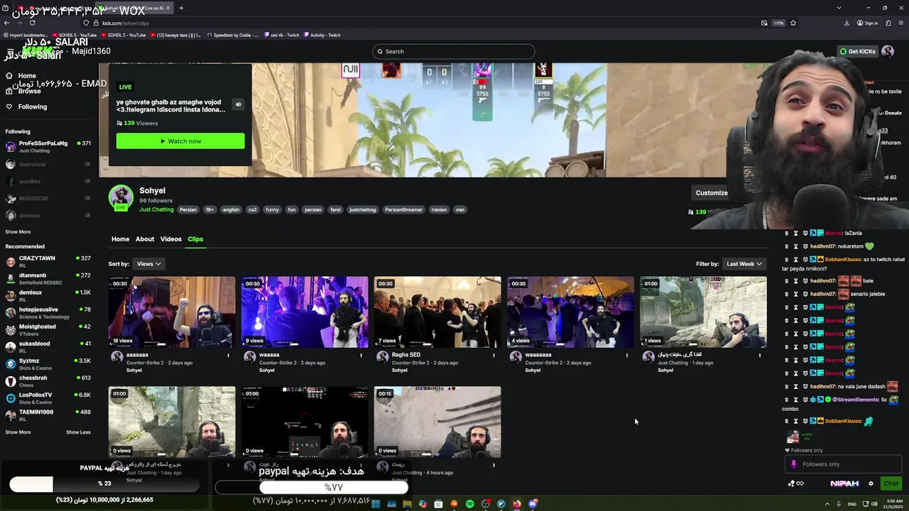Open the Raghs SED clip thumbnail
This screenshot has height=511, width=909.
(437, 312)
